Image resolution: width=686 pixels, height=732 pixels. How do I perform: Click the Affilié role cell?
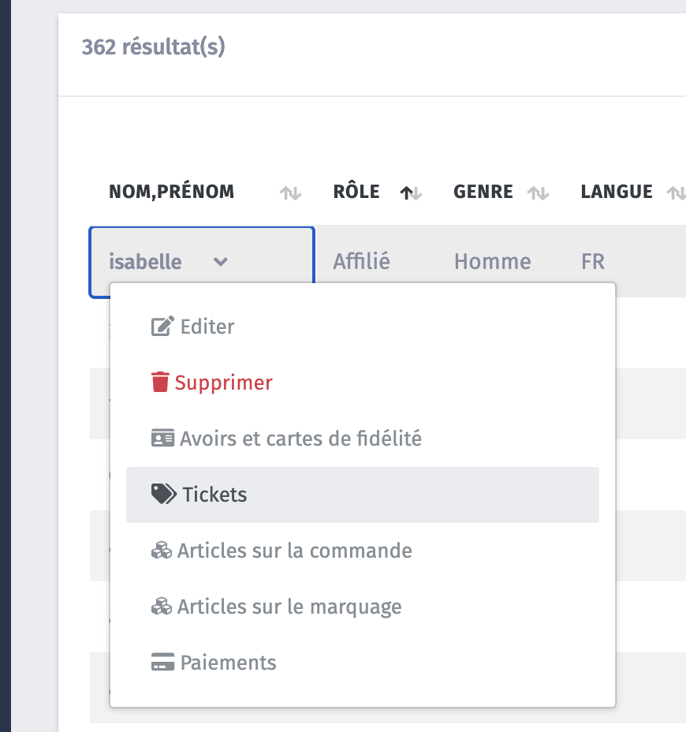pos(361,262)
